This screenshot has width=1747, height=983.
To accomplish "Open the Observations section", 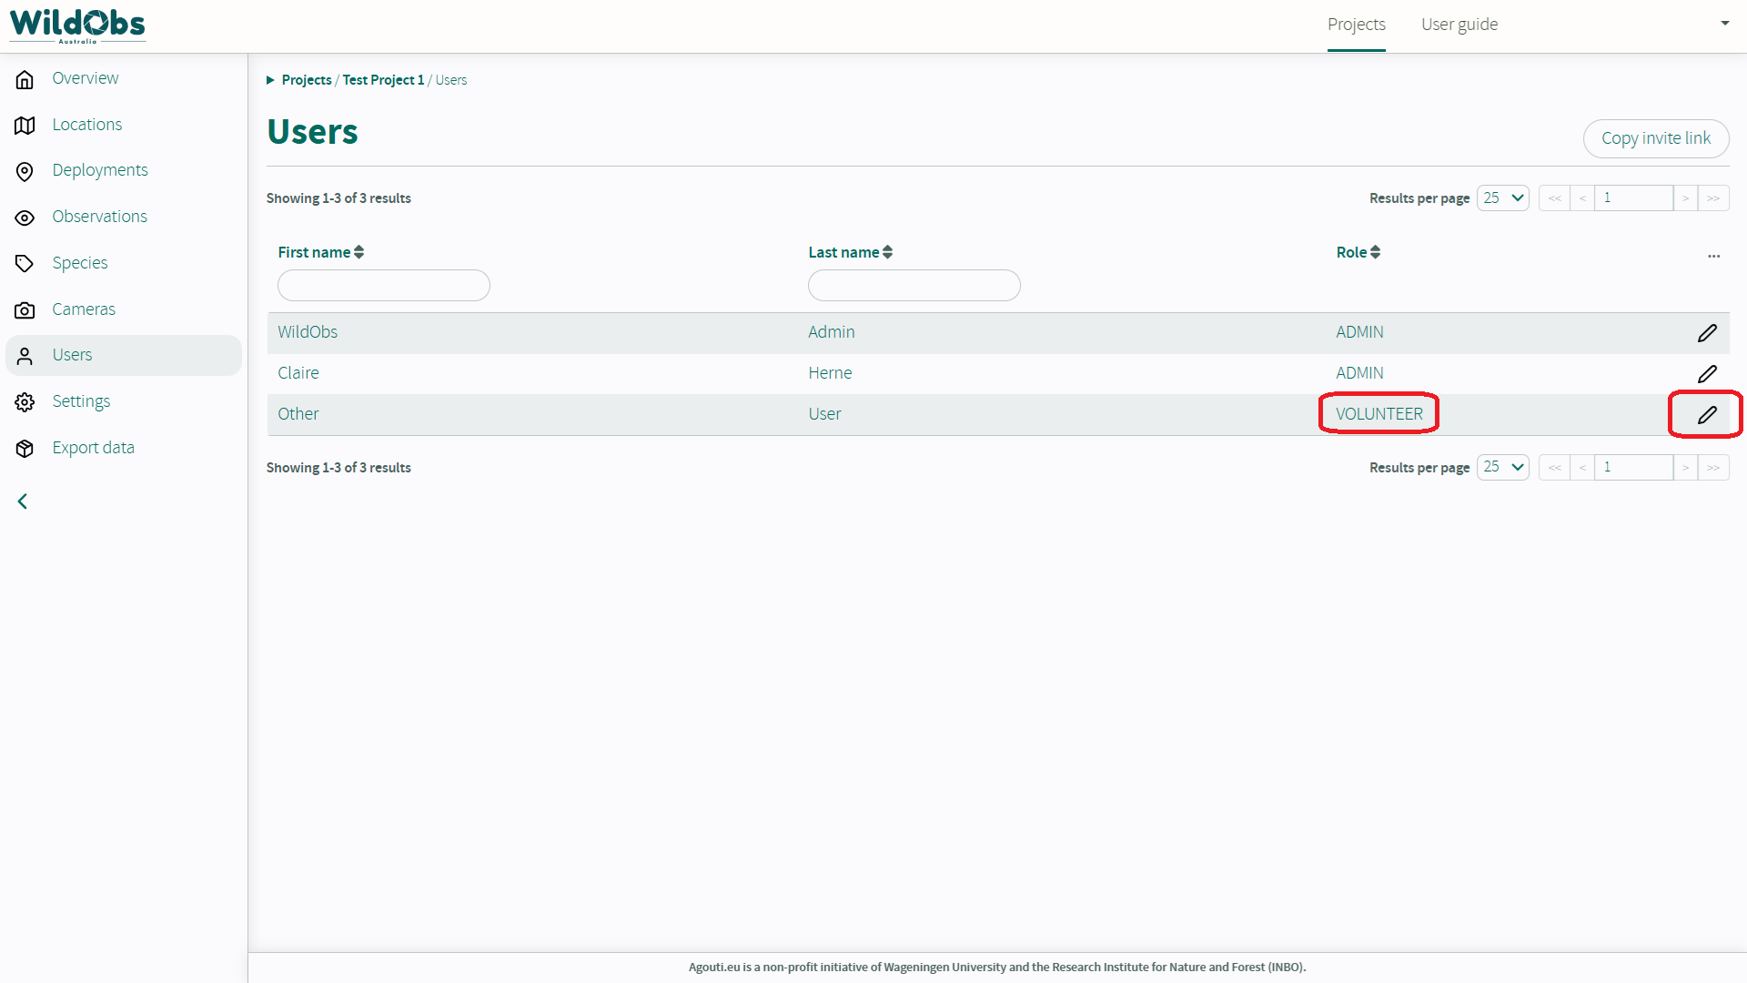I will [100, 217].
